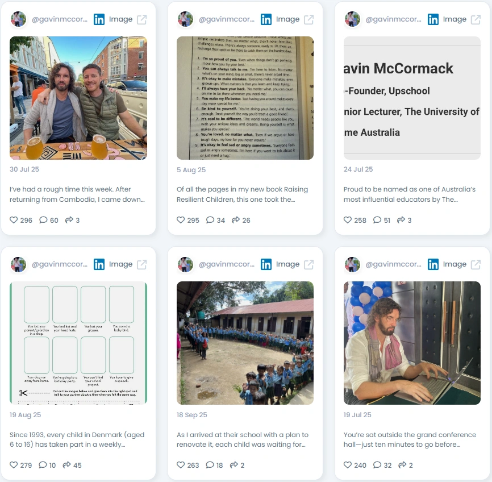
Task: Click the comment icon showing 51 comments
Action: [x=377, y=220]
